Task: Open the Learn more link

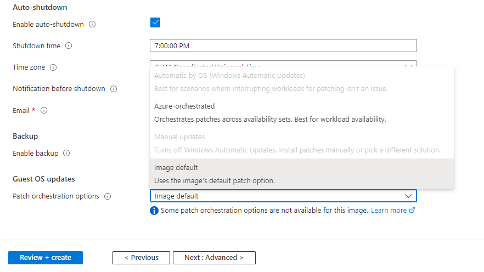Action: point(389,211)
